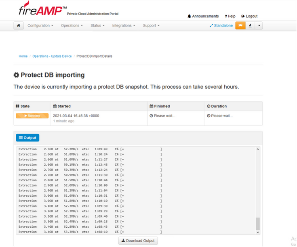Screen dimensions: 297x247
Task: Download the output log
Action: pos(138,241)
